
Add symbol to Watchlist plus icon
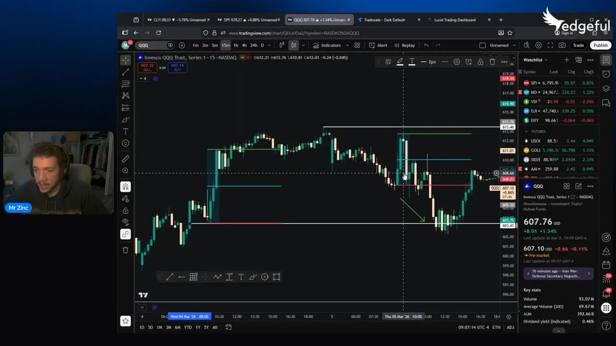[567, 60]
